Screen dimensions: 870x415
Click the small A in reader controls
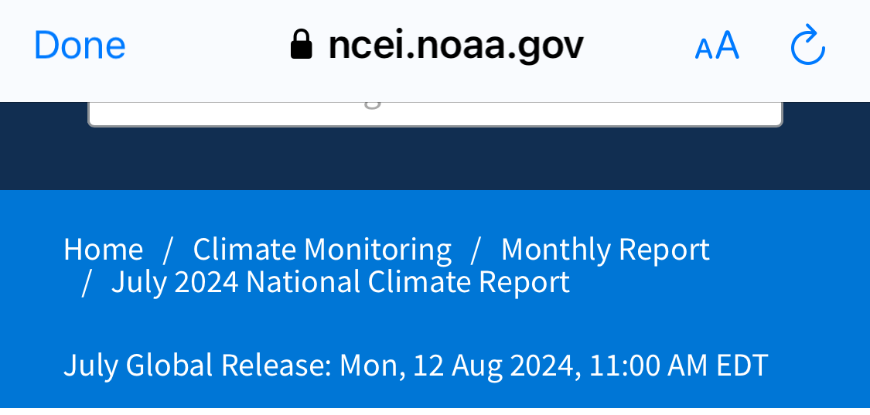(703, 50)
